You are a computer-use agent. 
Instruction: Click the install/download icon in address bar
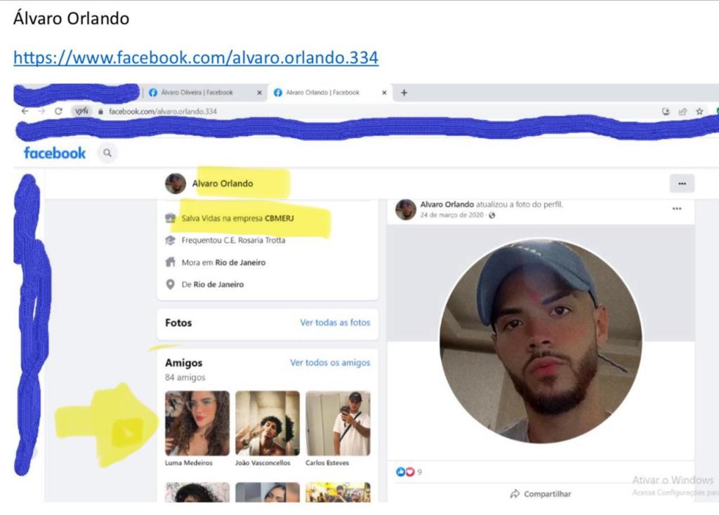[666, 112]
